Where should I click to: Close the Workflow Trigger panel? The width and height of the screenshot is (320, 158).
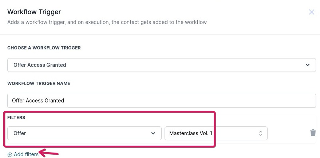pos(312,12)
